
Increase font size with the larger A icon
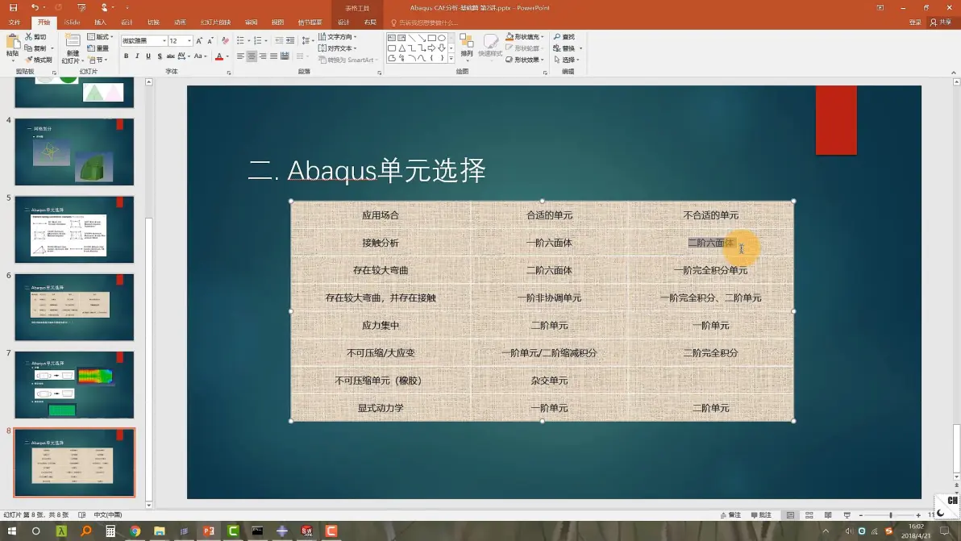coord(199,40)
